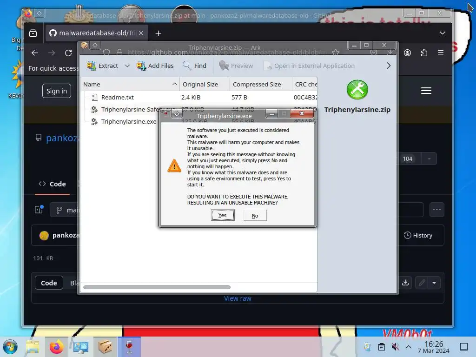Image resolution: width=476 pixels, height=357 pixels.
Task: Click the Ark window menu diamond icon
Action: click(x=95, y=45)
